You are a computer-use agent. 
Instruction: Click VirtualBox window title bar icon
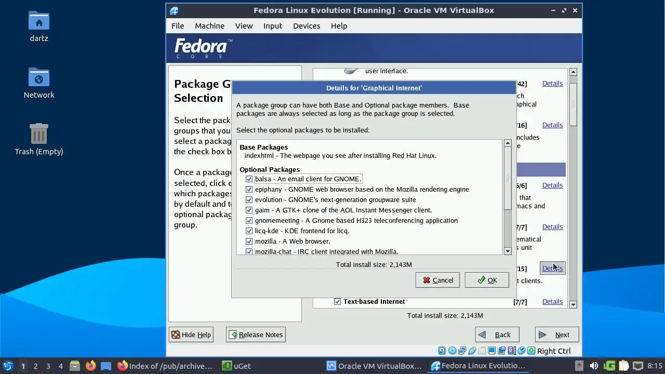coord(174,10)
